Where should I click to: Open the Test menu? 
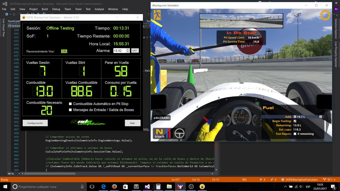tap(88, 9)
